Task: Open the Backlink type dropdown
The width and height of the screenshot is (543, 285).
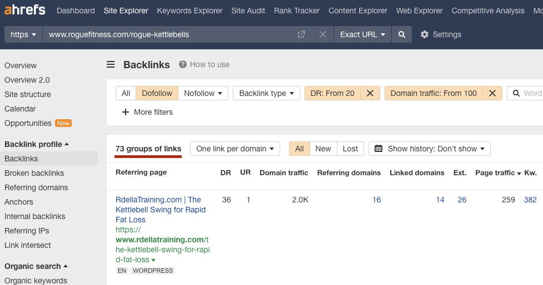Action: coord(266,93)
